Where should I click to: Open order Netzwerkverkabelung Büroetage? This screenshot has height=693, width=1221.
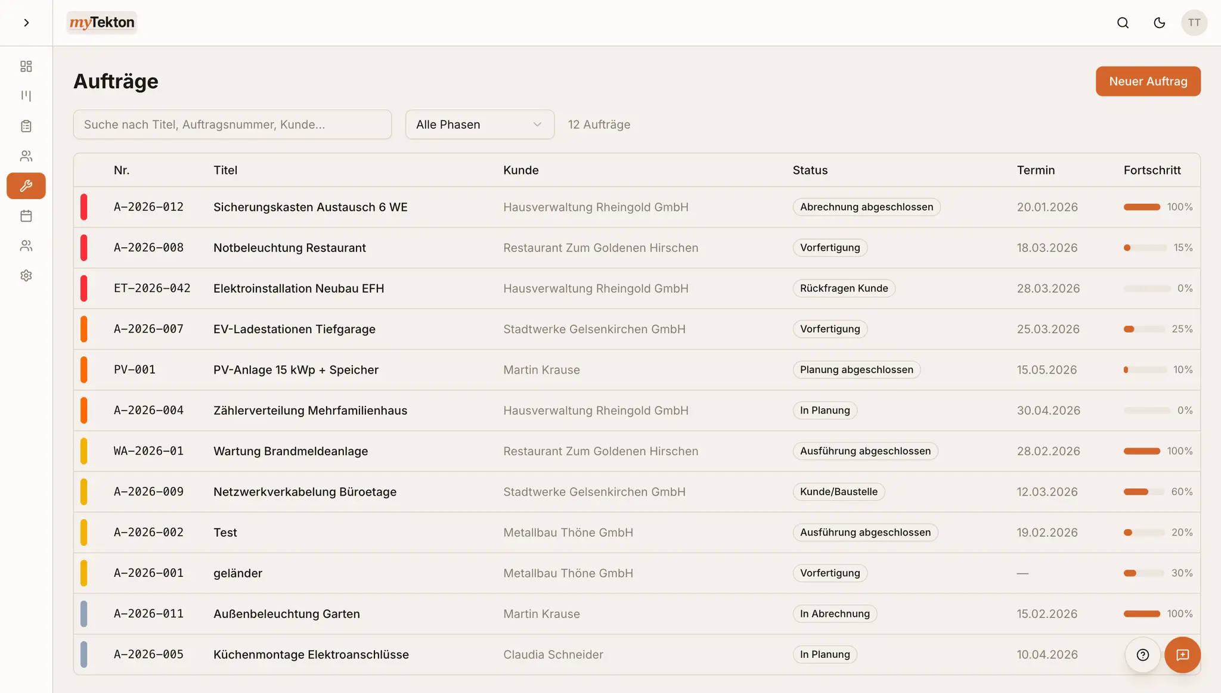tap(305, 492)
